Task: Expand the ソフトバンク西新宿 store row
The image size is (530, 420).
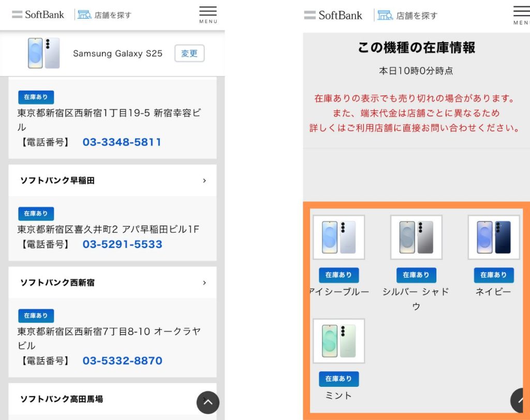Action: coord(112,283)
